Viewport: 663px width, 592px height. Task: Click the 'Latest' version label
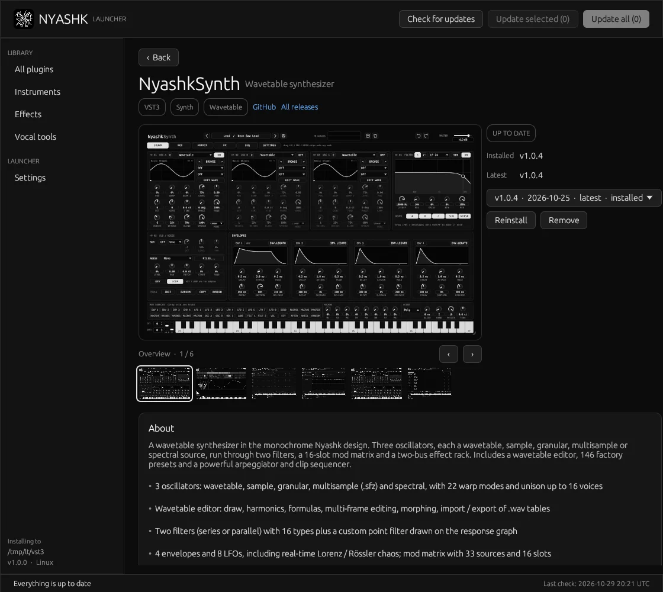(x=497, y=175)
